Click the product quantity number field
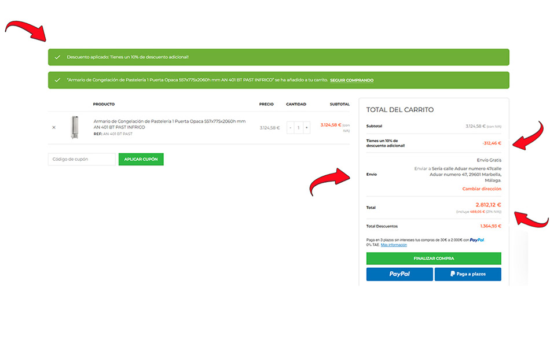The height and width of the screenshot is (347, 550). (x=298, y=127)
